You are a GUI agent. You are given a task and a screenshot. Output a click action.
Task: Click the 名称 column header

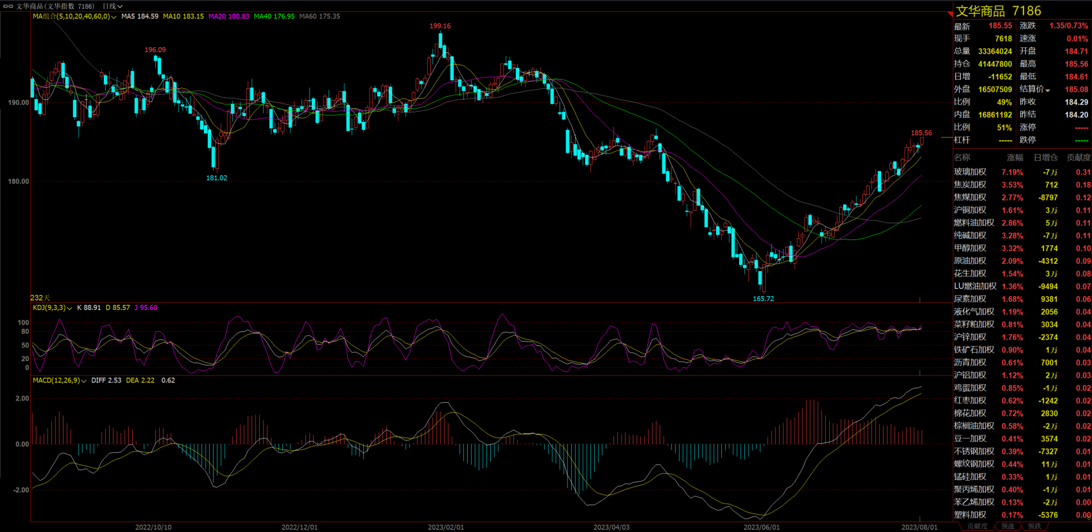[x=962, y=158]
